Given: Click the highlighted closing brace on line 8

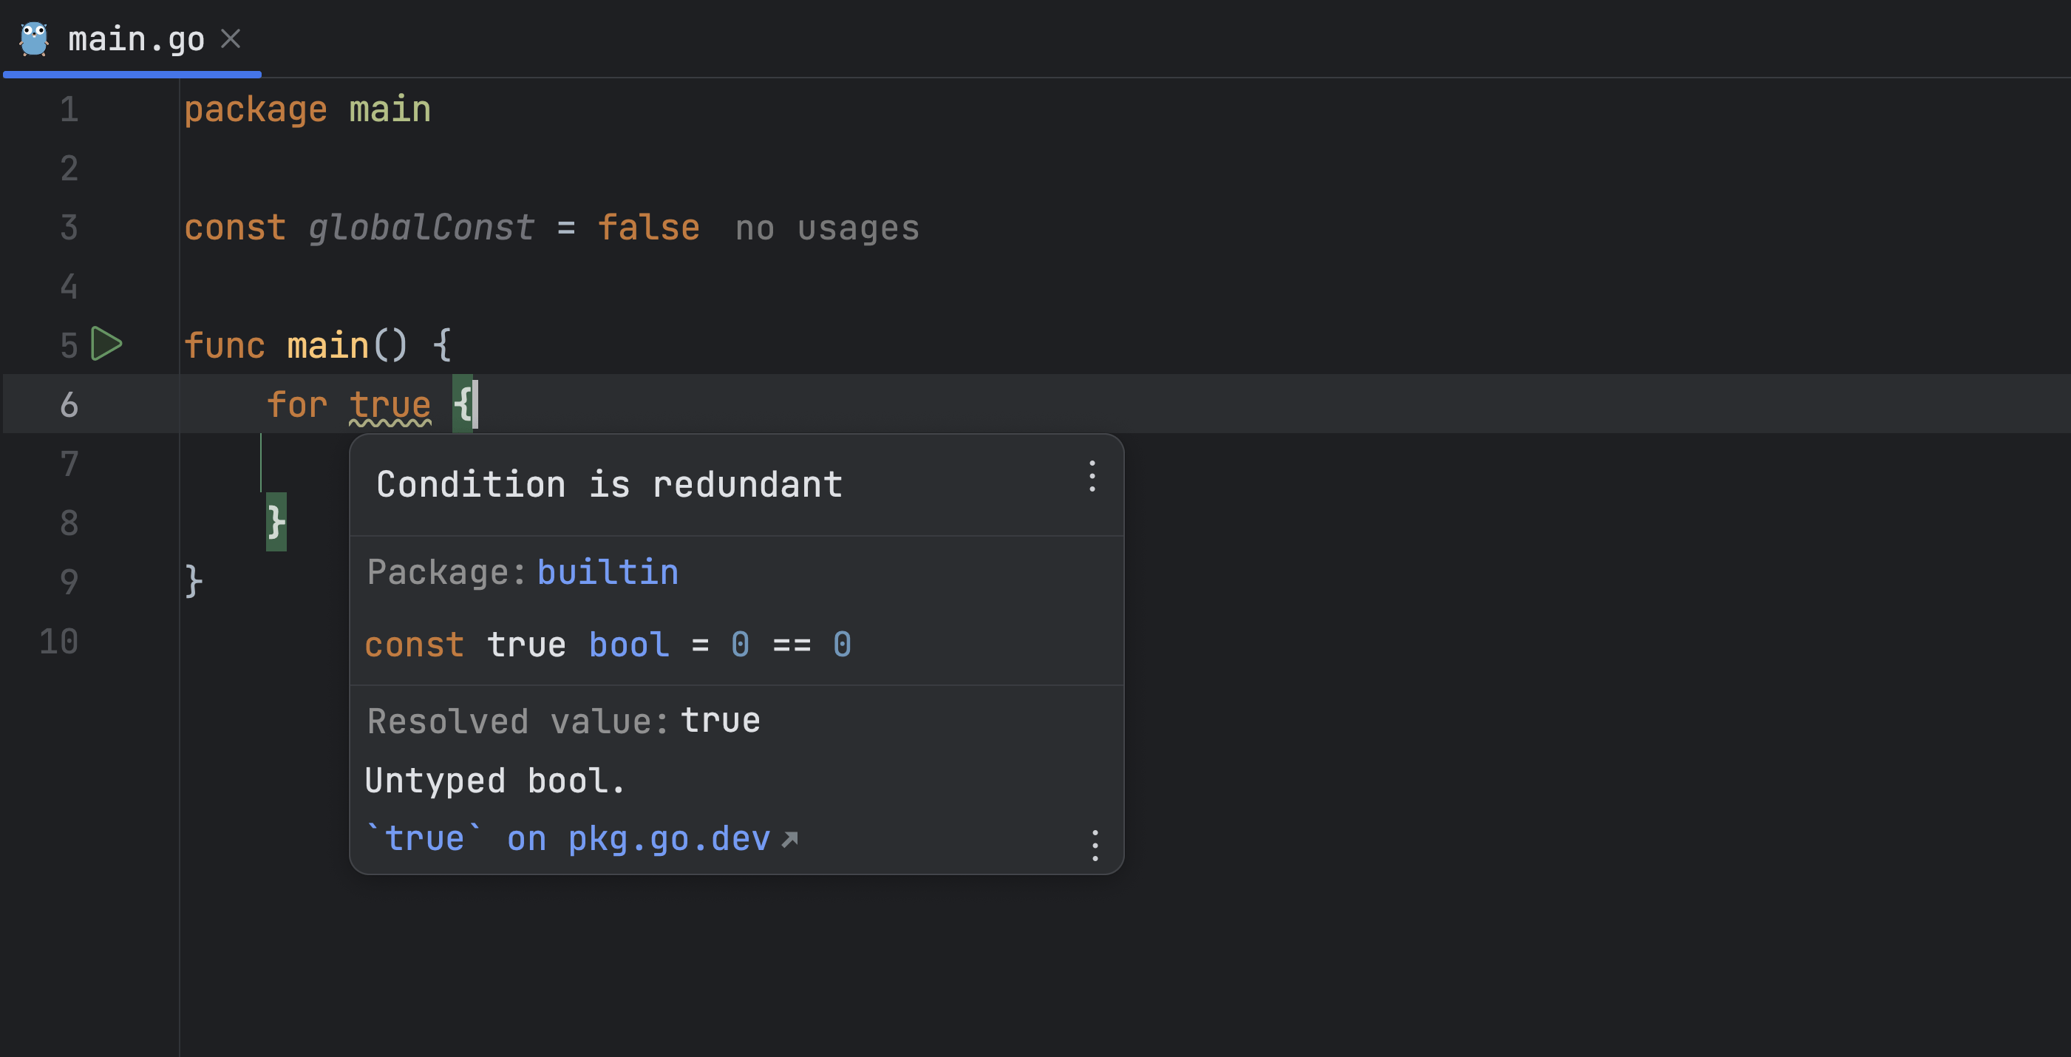Looking at the screenshot, I should tap(276, 522).
